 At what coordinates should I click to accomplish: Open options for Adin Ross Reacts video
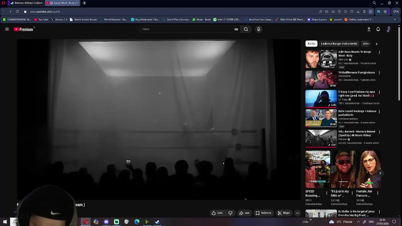click(379, 52)
